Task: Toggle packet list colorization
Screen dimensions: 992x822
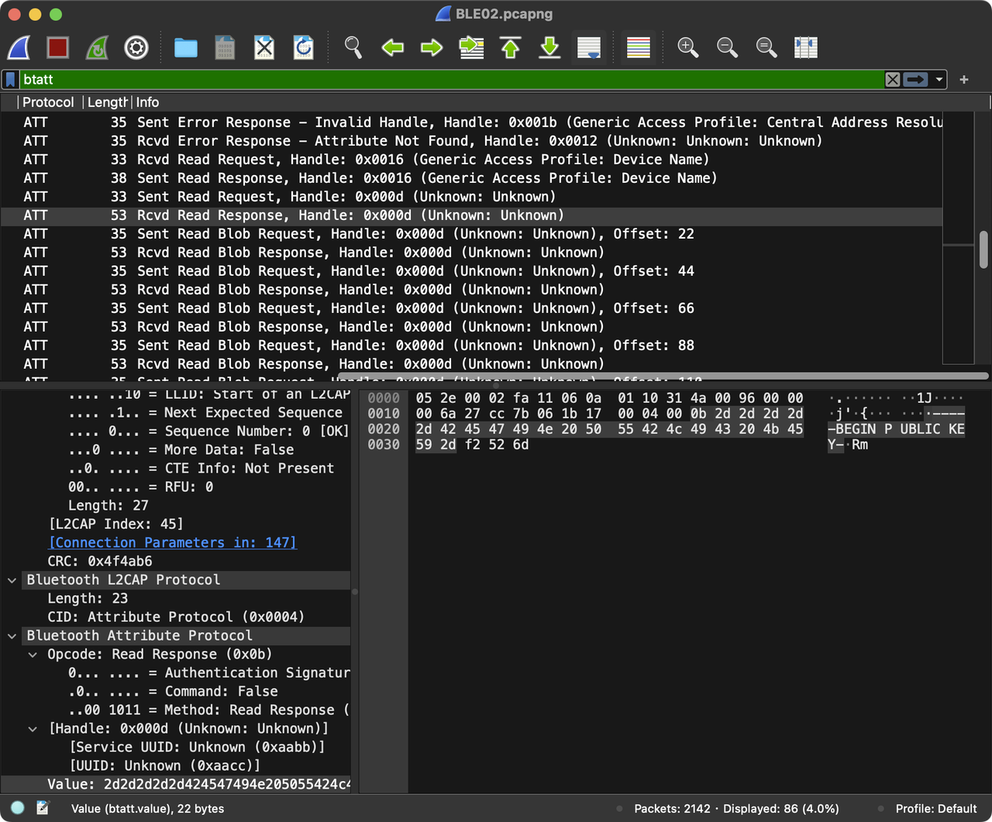Action: pyautogui.click(x=638, y=47)
